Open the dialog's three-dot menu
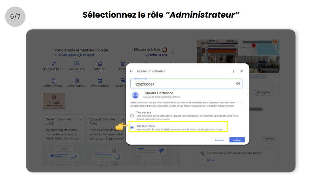This screenshot has width=321, height=180. coord(233,71)
